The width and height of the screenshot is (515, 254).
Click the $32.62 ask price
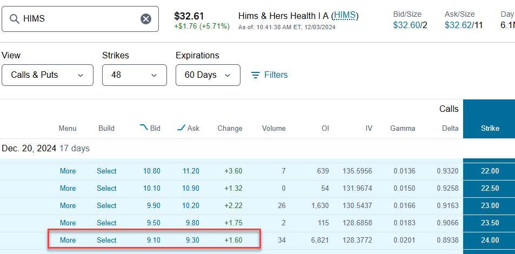(x=458, y=25)
